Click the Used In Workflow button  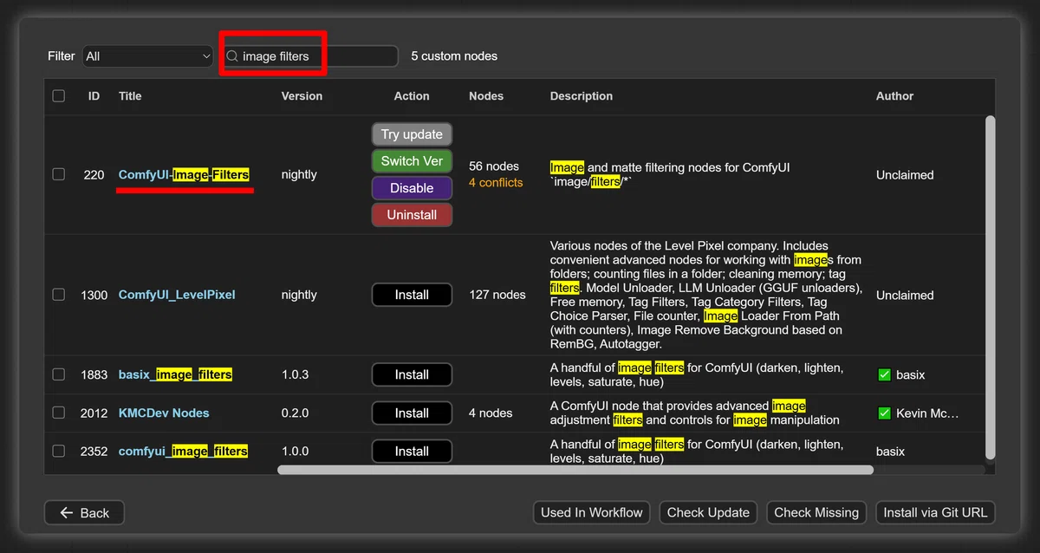click(x=592, y=513)
